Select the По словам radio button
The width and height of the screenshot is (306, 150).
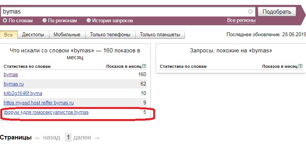click(x=5, y=20)
